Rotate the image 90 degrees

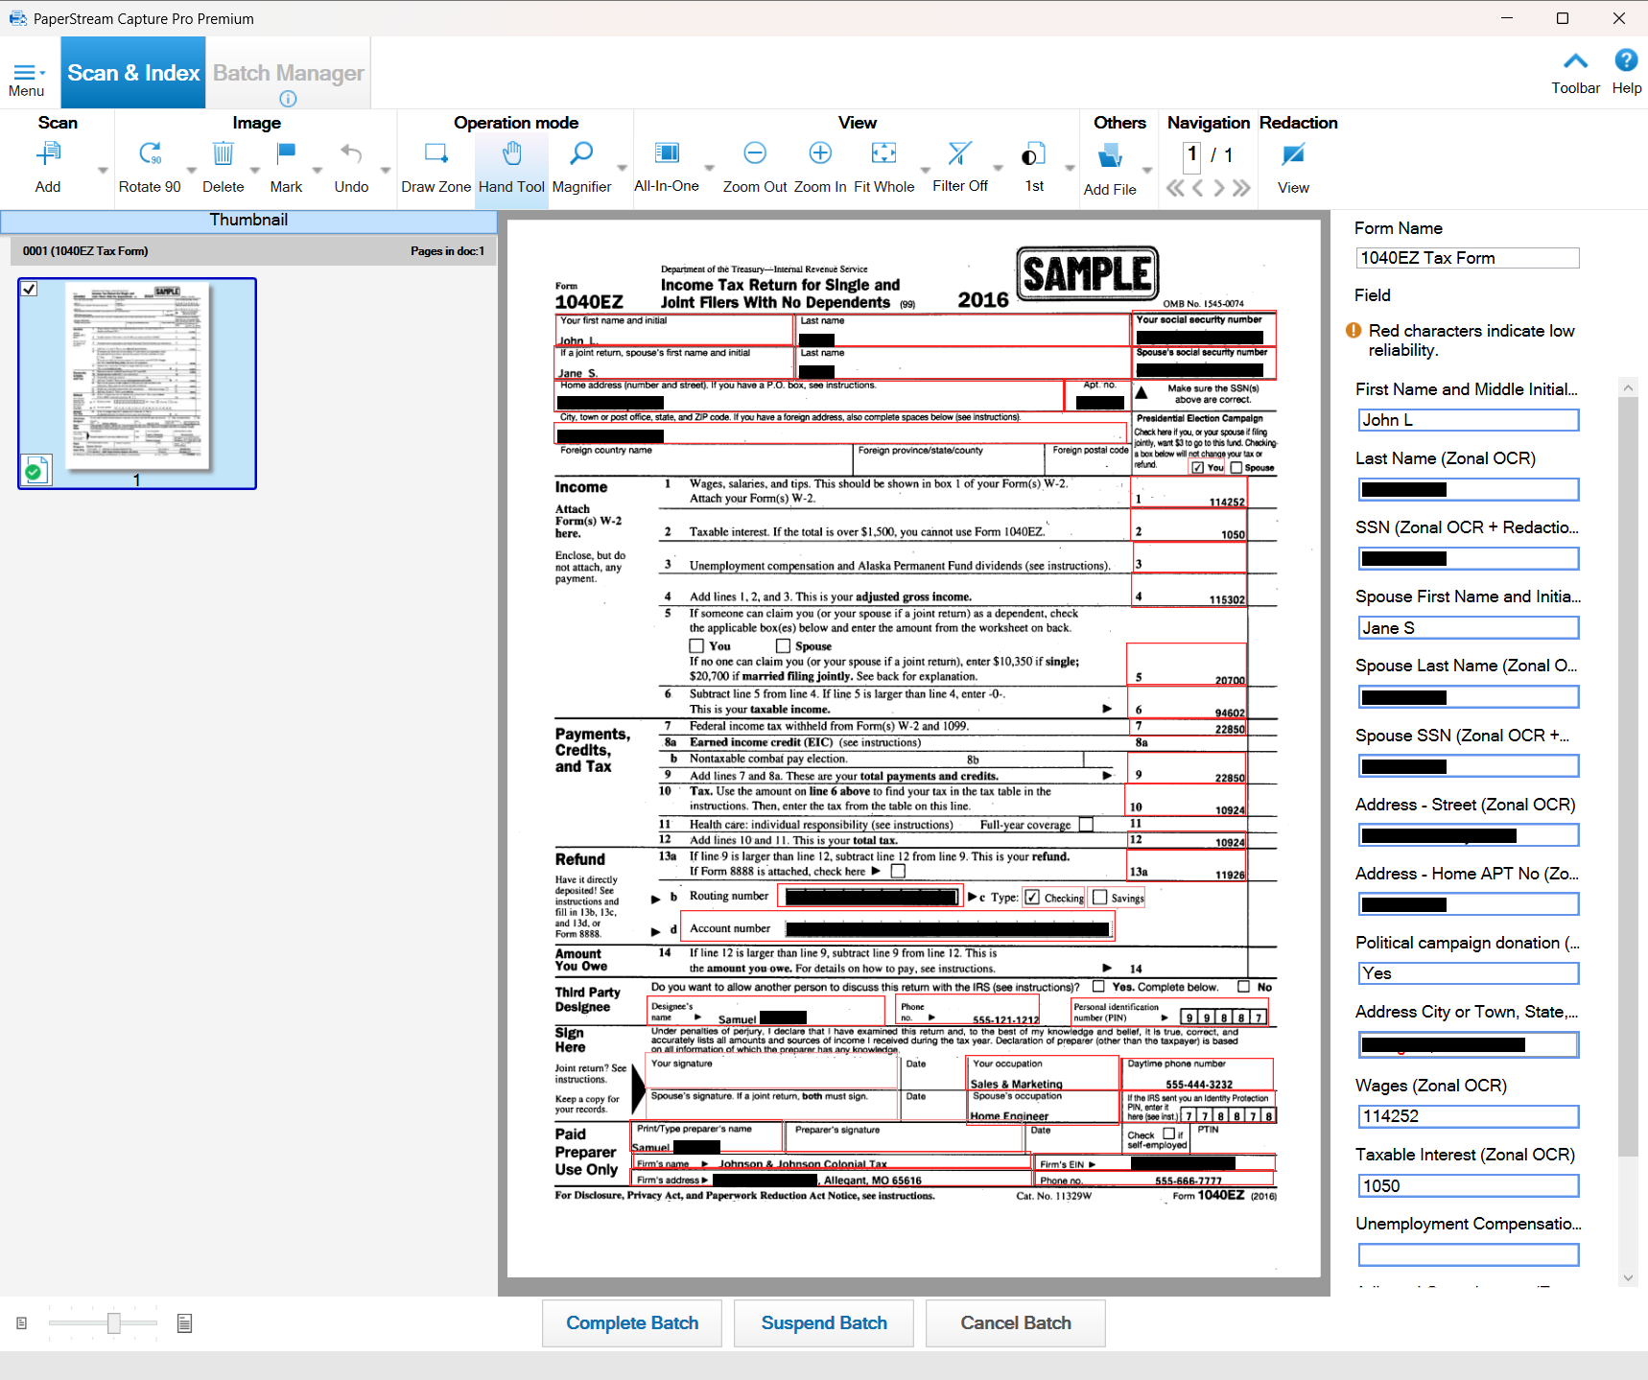pyautogui.click(x=150, y=154)
